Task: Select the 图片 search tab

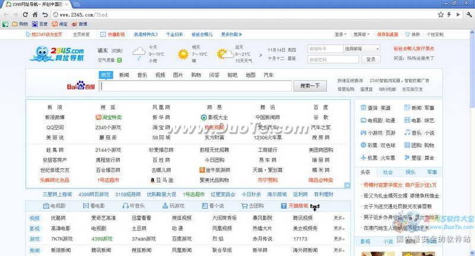Action: tap(178, 75)
